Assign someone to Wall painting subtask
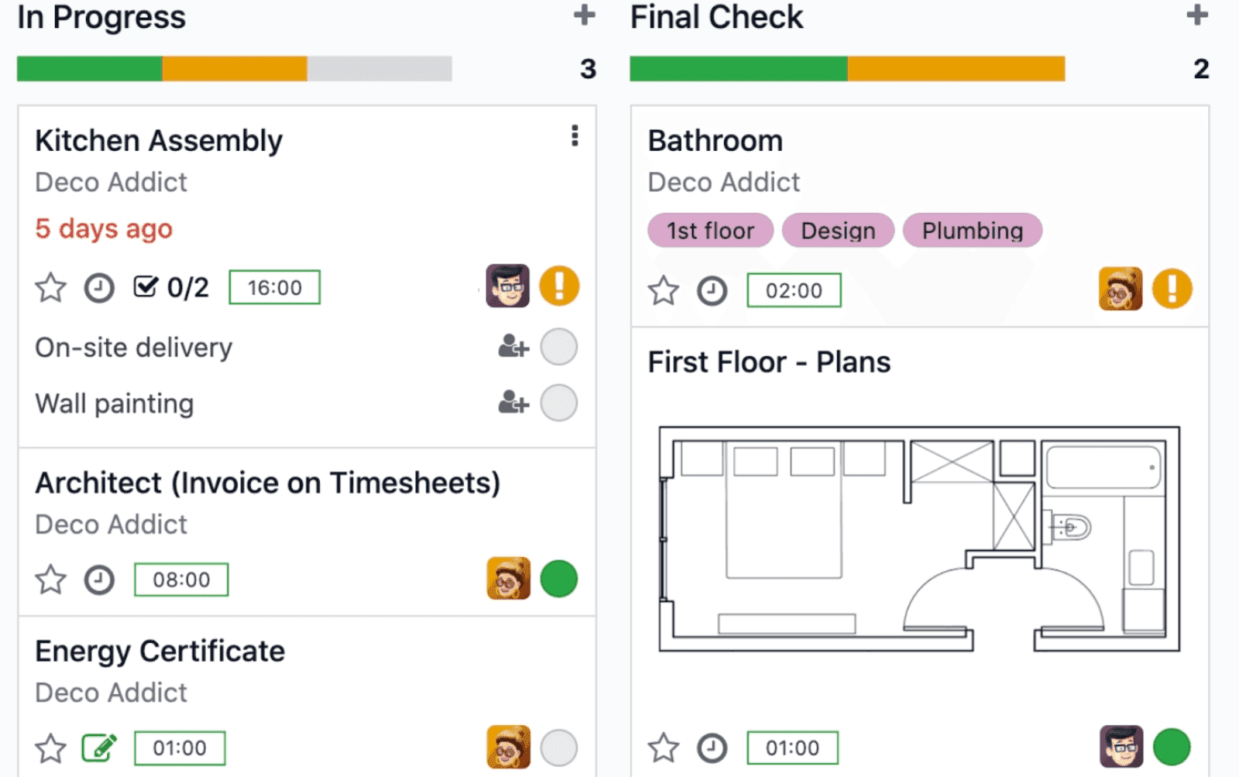Image resolution: width=1239 pixels, height=777 pixels. pyautogui.click(x=513, y=403)
